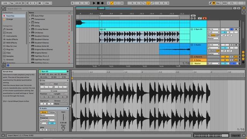Toggle the metronome
Screen dimensions: 247x139
(39, 3)
